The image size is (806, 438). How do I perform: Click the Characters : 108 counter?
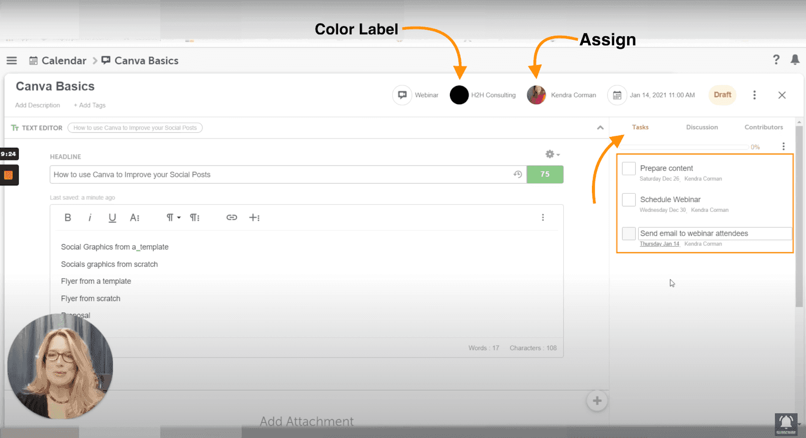(533, 348)
